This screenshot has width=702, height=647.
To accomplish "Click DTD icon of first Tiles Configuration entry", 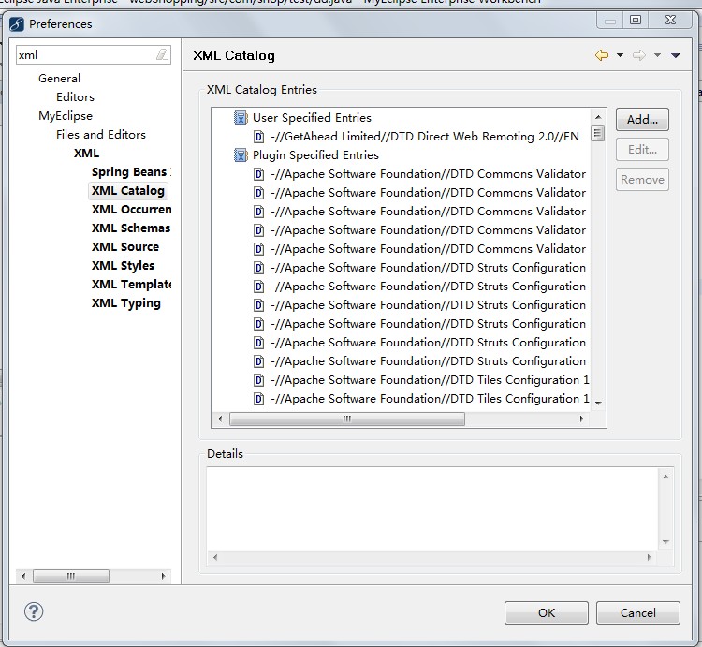I will coord(258,380).
